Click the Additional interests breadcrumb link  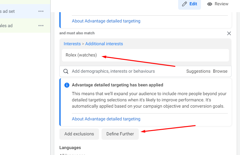pos(104,44)
